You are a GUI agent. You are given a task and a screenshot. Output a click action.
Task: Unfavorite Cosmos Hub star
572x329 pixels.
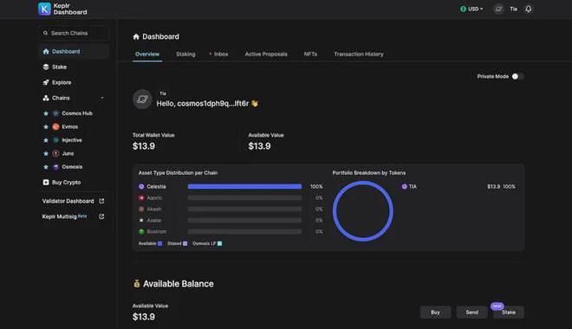[46, 113]
